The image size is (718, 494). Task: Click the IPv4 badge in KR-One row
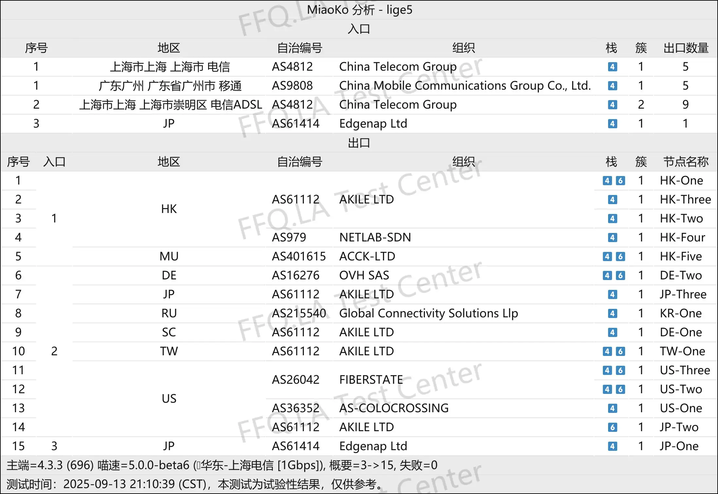612,313
